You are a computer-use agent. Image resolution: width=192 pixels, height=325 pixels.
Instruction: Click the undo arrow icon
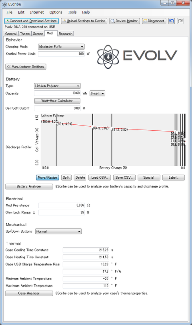pos(172,21)
